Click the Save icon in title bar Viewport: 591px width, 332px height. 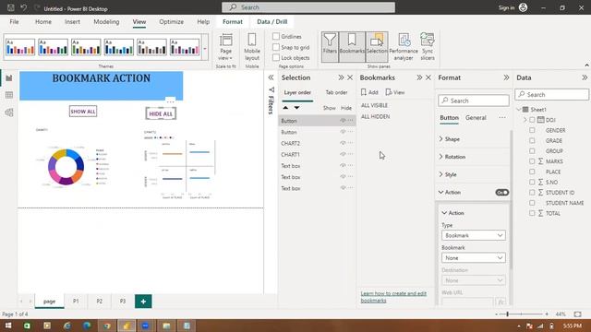click(11, 7)
